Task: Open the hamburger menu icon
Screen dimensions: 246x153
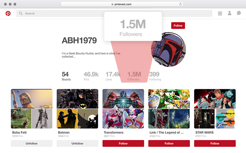Action: 220,14
